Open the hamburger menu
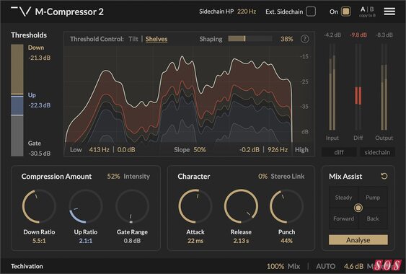The image size is (406, 274). tap(389, 12)
